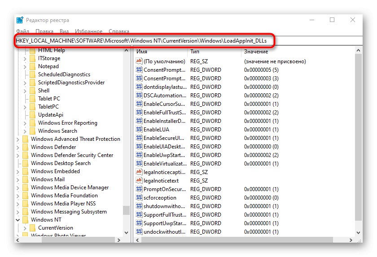Viewport: 377px width, 257px height.
Task: Click the DWORD icon of undockwithoutl... entry
Action: tap(139, 231)
